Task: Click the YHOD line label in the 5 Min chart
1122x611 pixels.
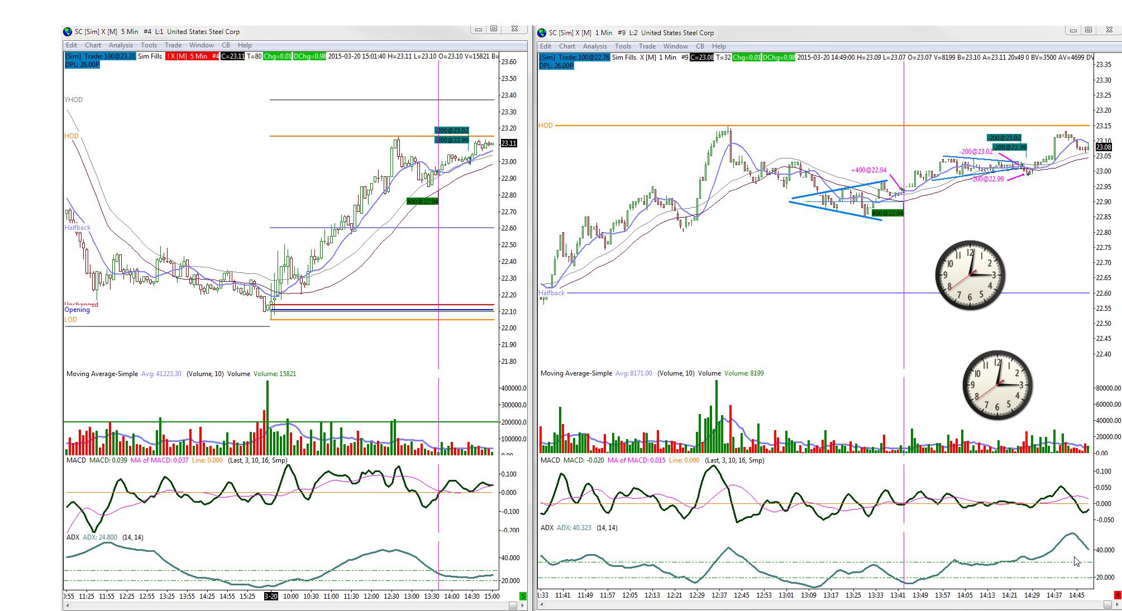Action: point(73,100)
